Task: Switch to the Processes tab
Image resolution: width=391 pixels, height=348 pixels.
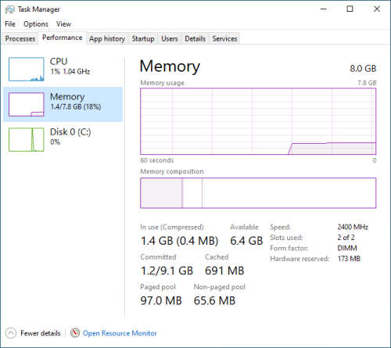Action: (x=20, y=38)
